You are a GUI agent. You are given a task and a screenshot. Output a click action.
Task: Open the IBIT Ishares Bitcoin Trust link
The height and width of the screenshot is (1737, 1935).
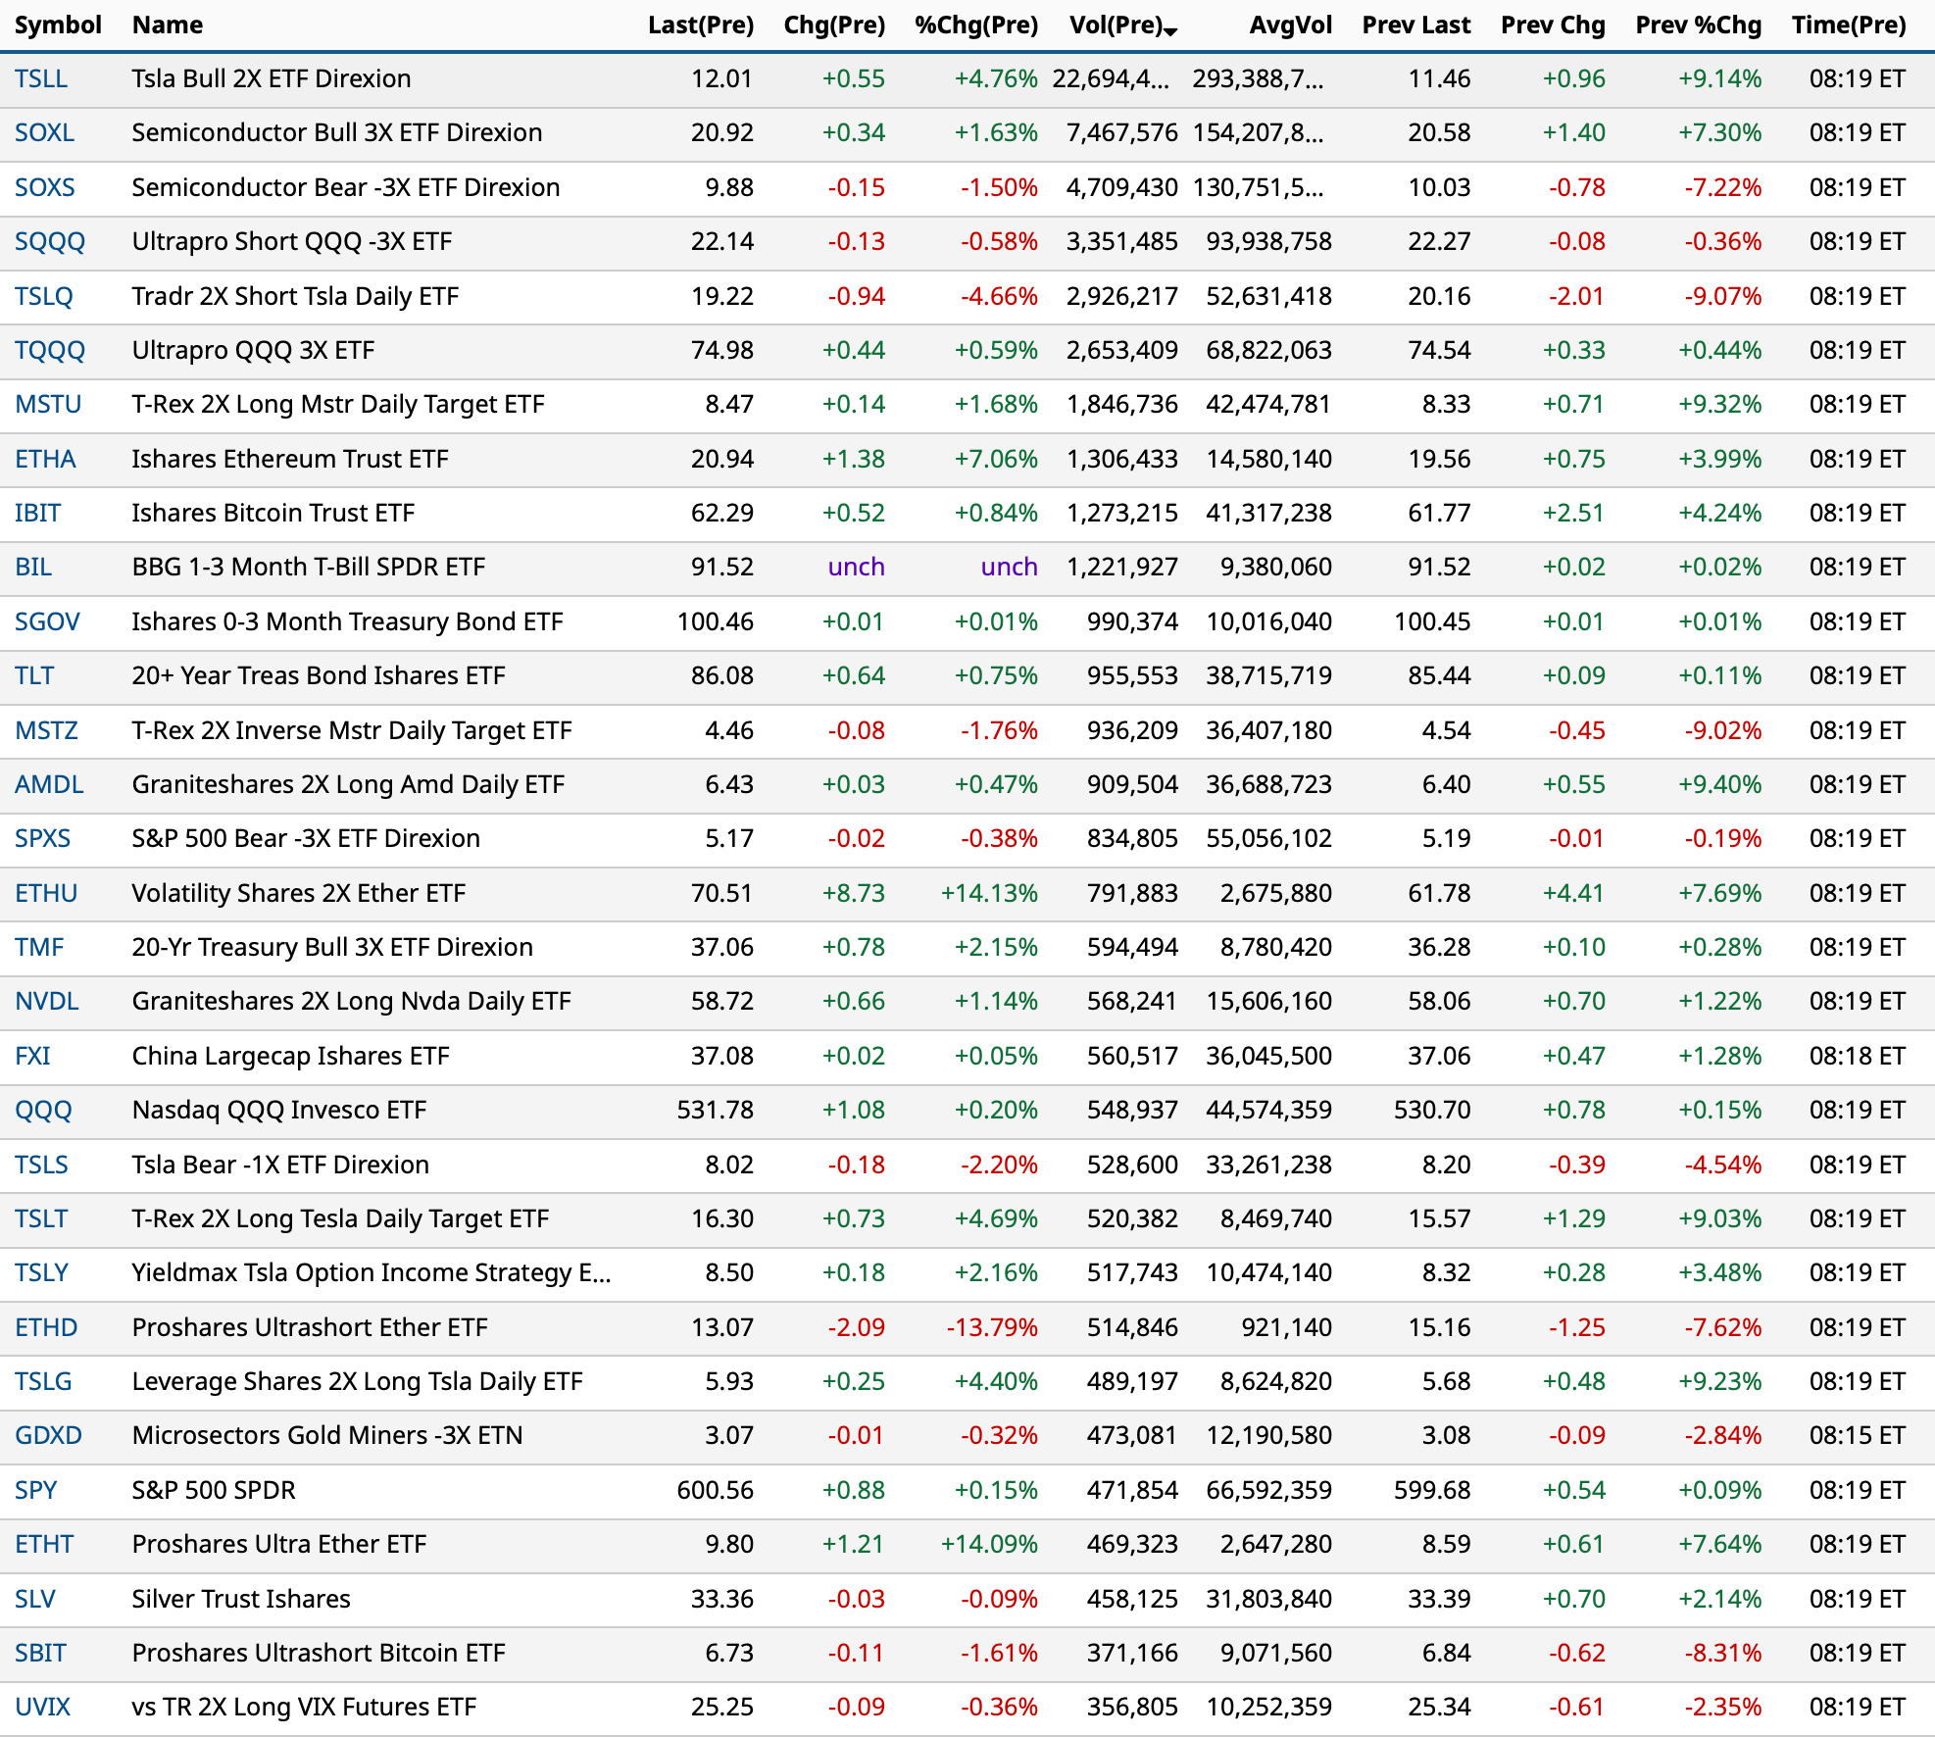41,513
